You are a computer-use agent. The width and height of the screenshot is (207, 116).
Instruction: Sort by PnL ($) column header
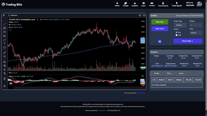pos(189,80)
